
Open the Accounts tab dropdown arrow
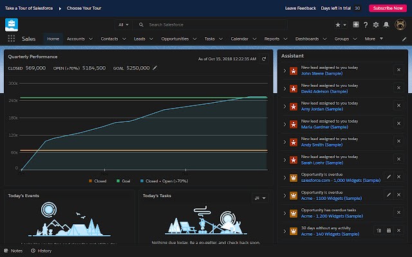[91, 39]
